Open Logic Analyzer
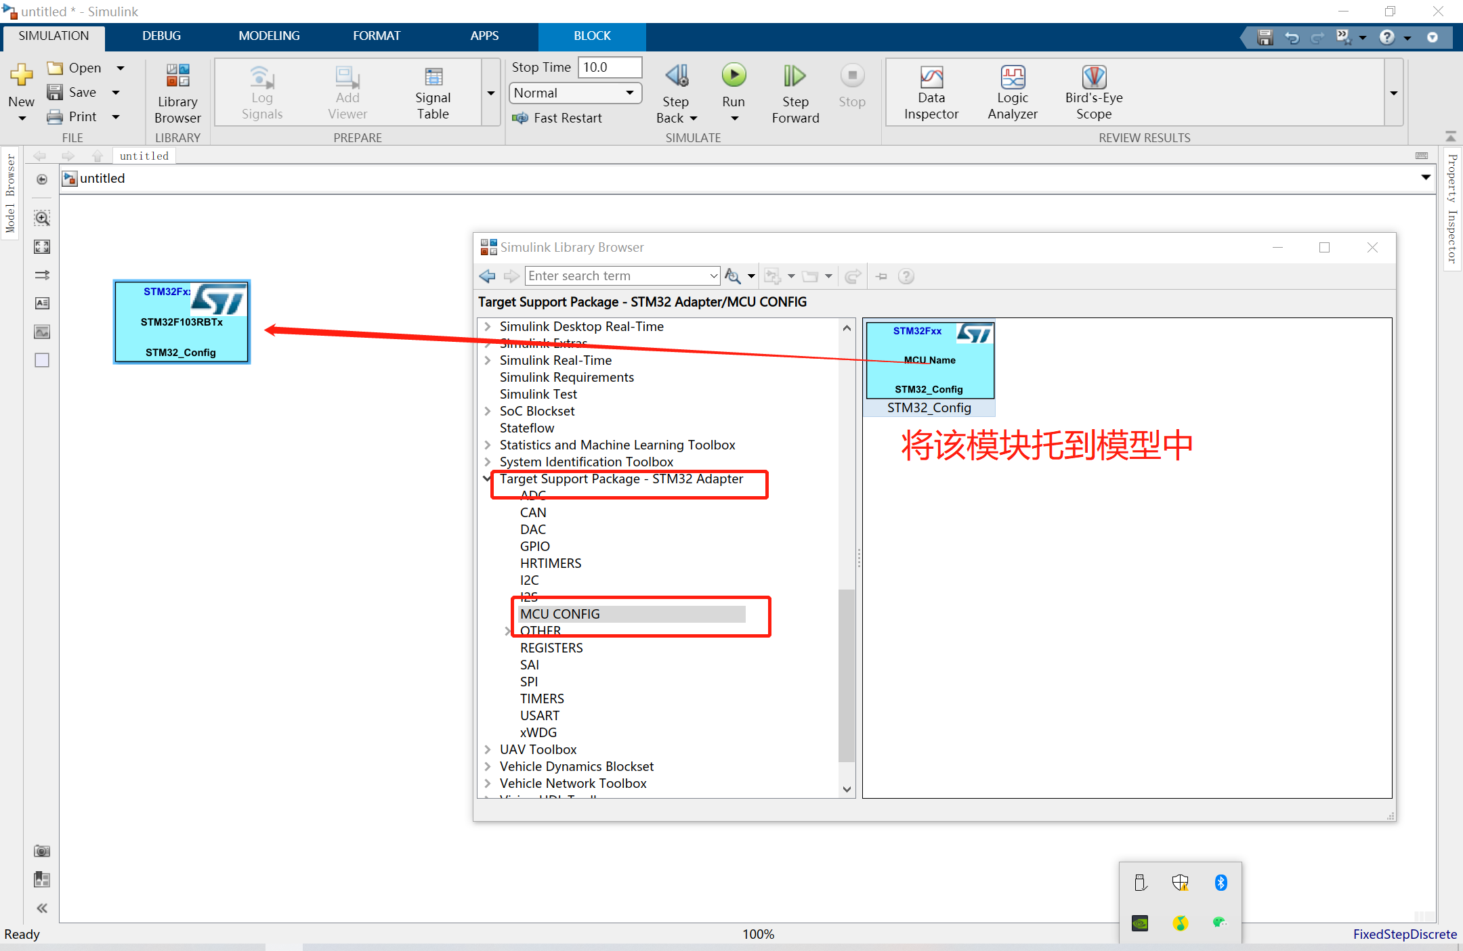1463x951 pixels. [1013, 93]
